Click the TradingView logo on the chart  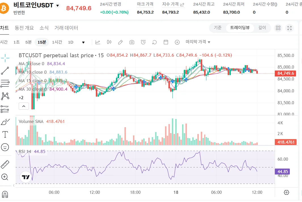[x=26, y=177]
